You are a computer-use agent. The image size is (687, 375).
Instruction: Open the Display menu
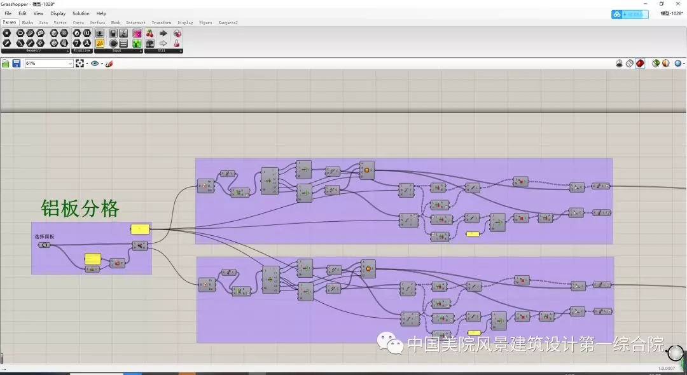pos(58,13)
